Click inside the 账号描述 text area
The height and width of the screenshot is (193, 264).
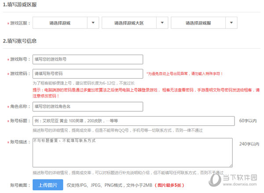[132, 153]
